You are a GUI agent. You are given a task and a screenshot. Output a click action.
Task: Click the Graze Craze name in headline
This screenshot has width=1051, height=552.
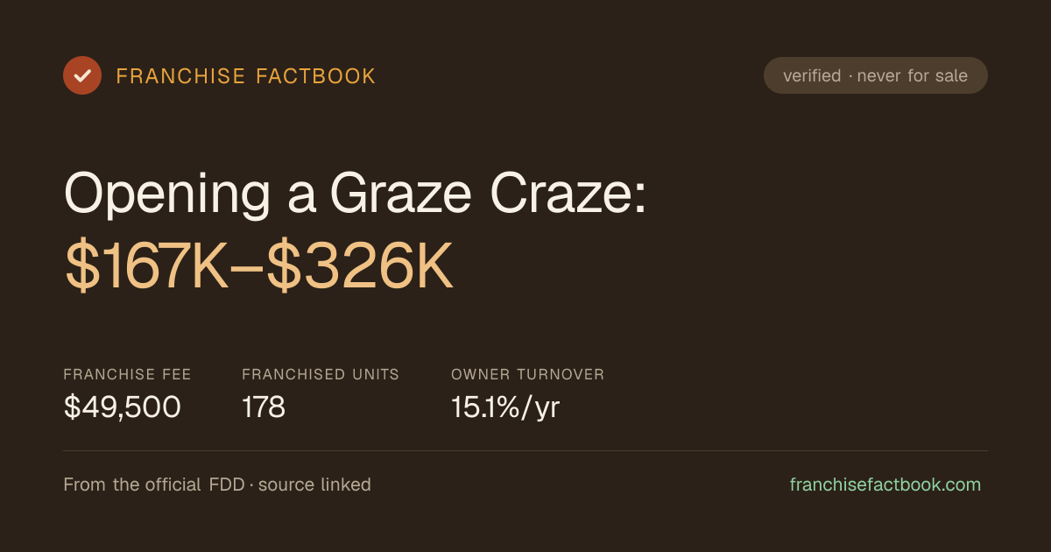488,193
